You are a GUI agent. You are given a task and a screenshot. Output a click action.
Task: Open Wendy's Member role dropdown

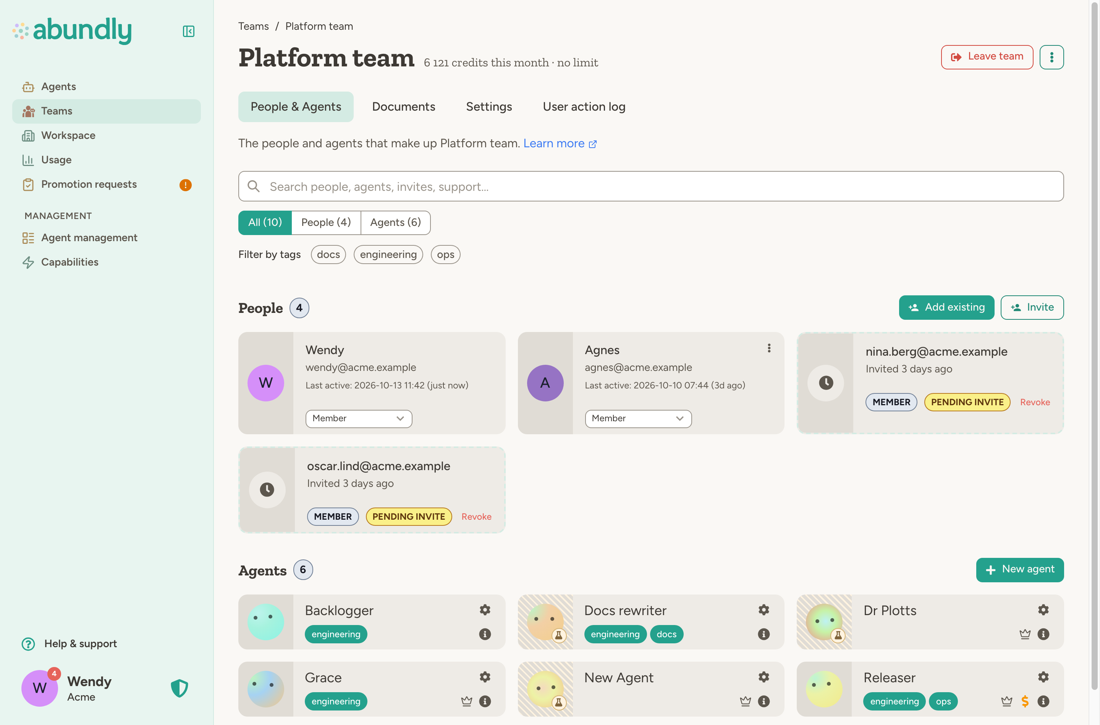click(359, 419)
